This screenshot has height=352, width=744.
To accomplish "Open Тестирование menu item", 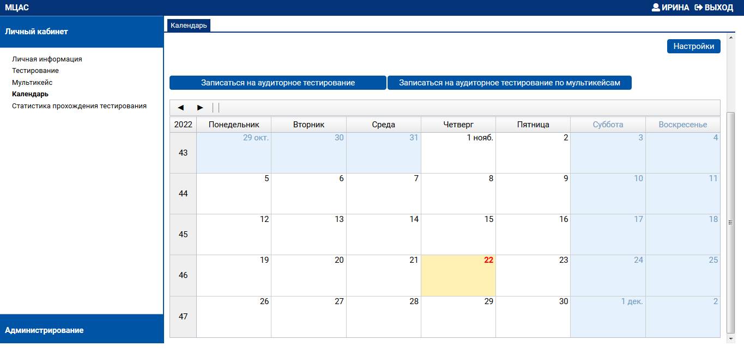I will pos(35,71).
